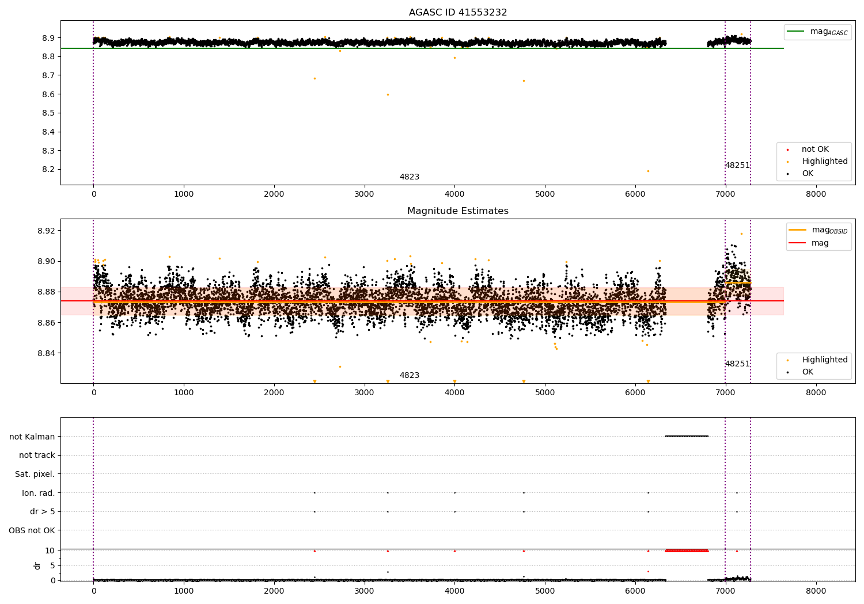The height and width of the screenshot is (604, 864).
Task: Click the 4823 label in middle plot
Action: 409,376
